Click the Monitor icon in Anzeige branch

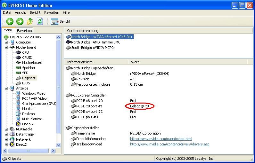pos(18,109)
